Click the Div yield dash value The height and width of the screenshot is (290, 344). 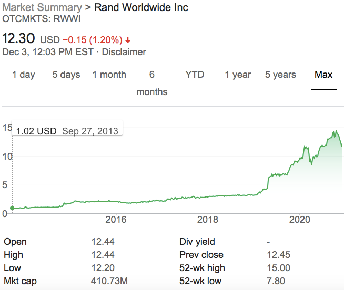[268, 242]
